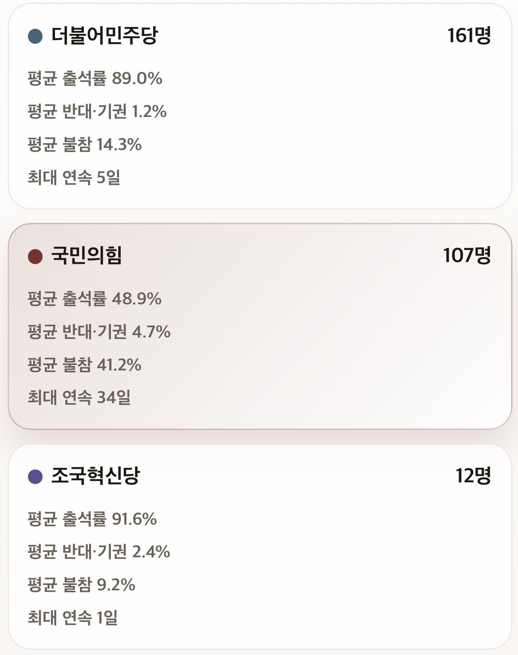Select 평균 불참 41.2% stat
The width and height of the screenshot is (518, 655).
[84, 365]
